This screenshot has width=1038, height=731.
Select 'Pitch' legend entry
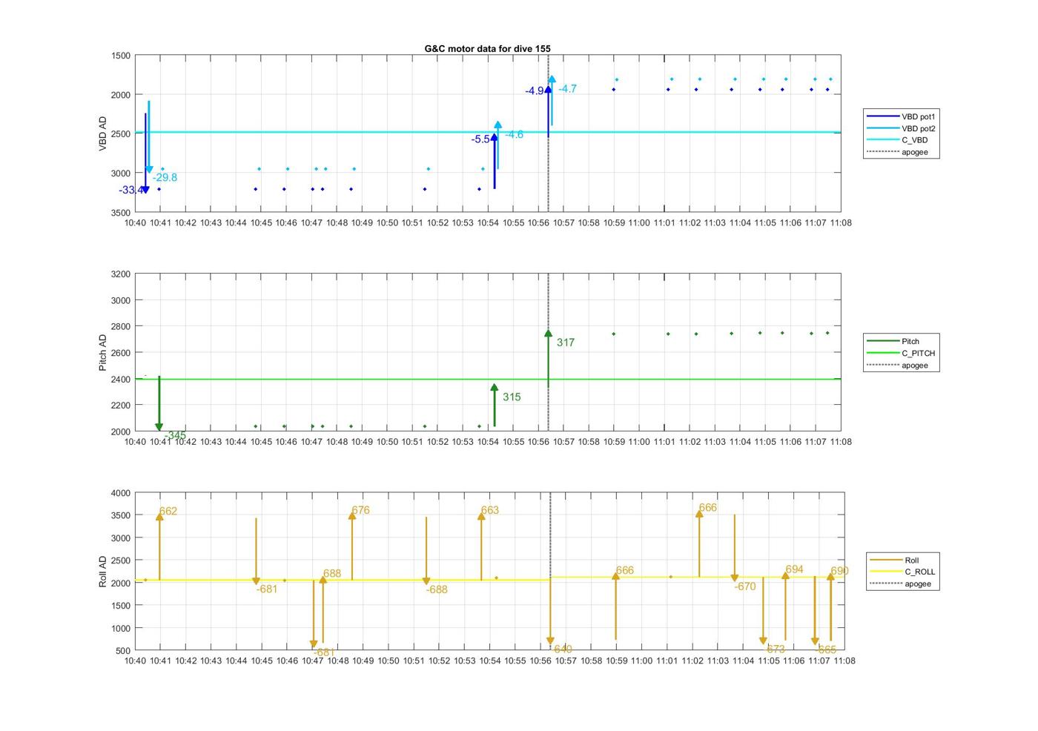point(893,341)
